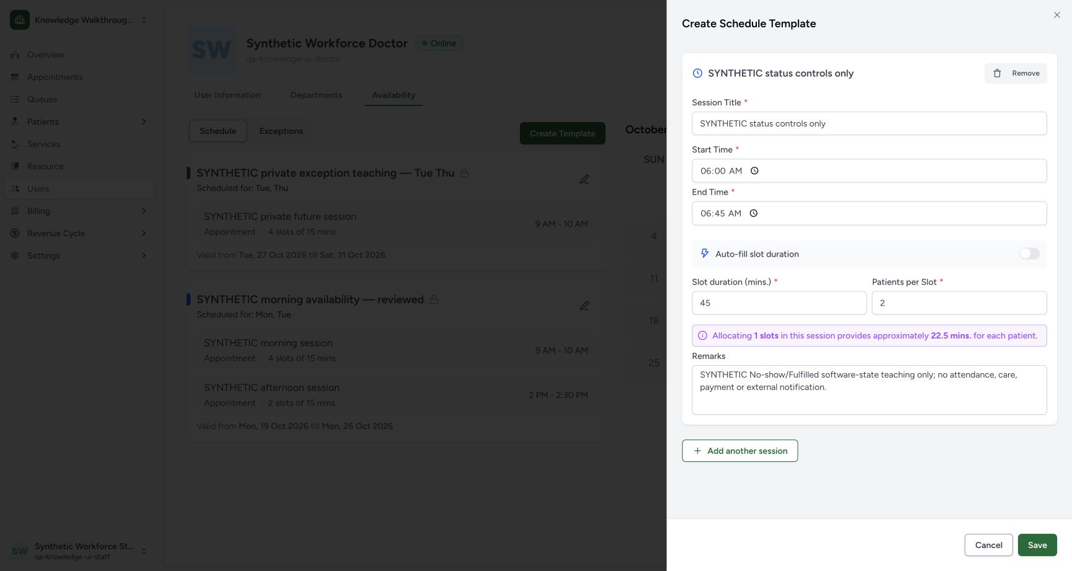Click the Save button
The image size is (1072, 571).
coord(1037,545)
